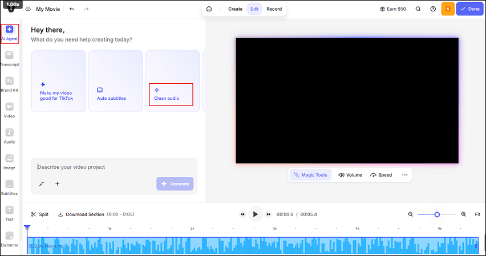Image resolution: width=486 pixels, height=256 pixels.
Task: Choose Make my video good for TikTok
Action: (x=59, y=81)
